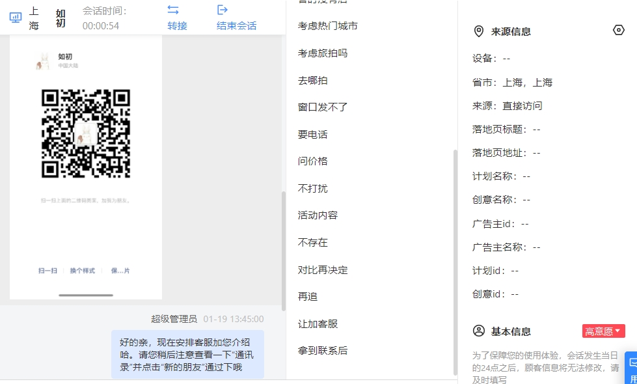The width and height of the screenshot is (637, 384).
Task: Click the chat conversation scrollbar
Action: pos(284,251)
